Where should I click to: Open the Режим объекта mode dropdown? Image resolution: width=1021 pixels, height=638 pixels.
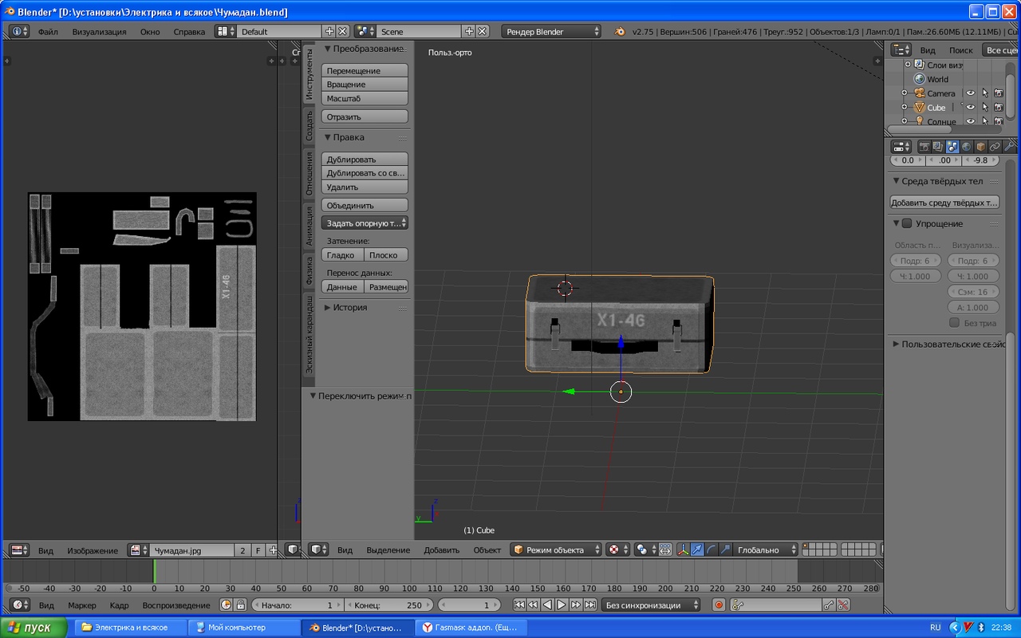pos(555,549)
